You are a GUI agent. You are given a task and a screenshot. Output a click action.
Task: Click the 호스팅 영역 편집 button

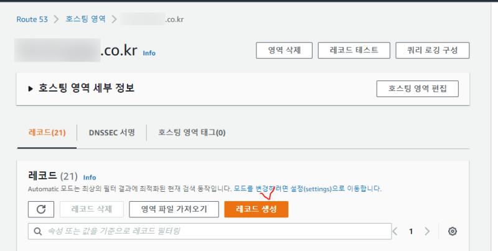click(417, 88)
